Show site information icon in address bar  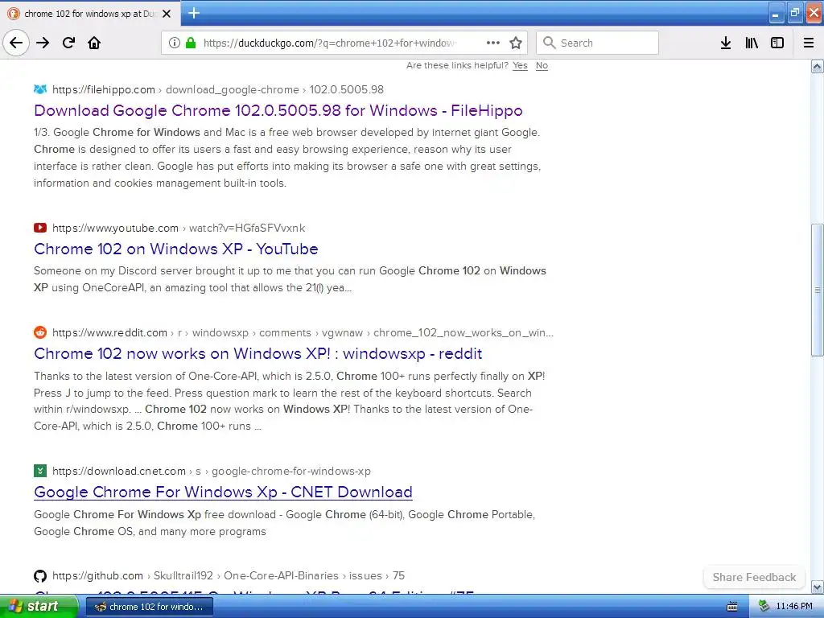pos(175,43)
